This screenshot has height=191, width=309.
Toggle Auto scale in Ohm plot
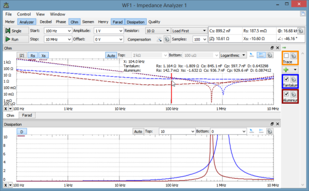coord(111,55)
